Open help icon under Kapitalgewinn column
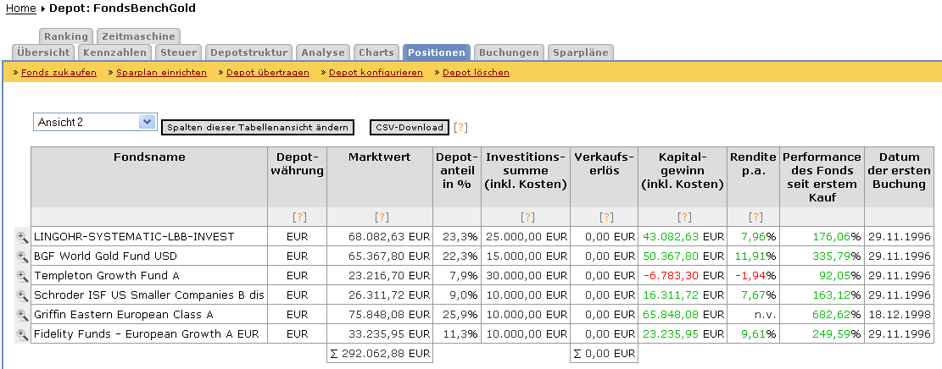942x369 pixels. tap(684, 218)
